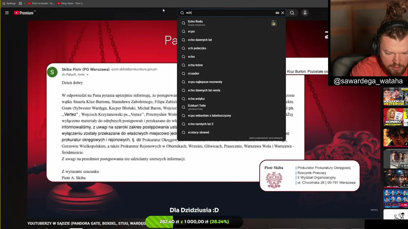Open "MASAKRUJE HEJTERÓW" recommended video thumbnail

396,96
